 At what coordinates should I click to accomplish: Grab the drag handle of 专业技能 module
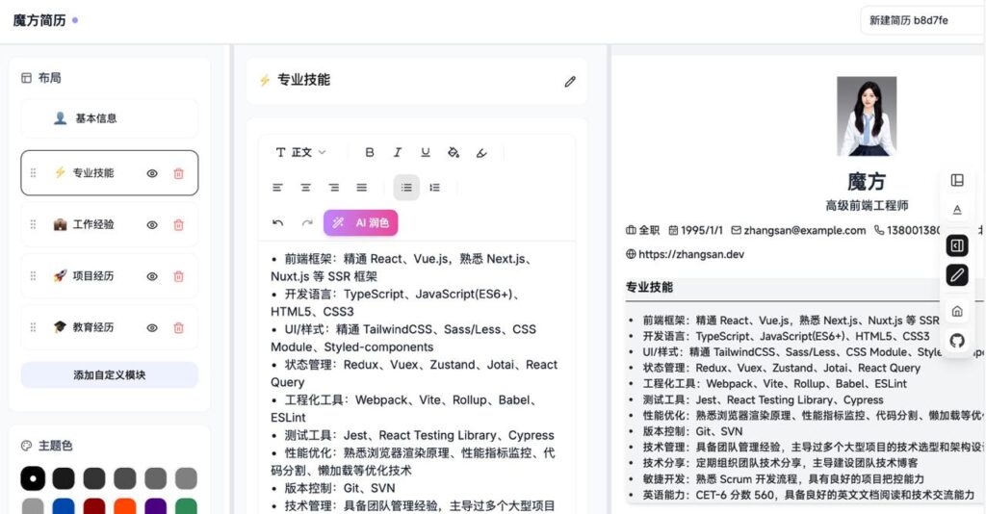click(x=34, y=173)
